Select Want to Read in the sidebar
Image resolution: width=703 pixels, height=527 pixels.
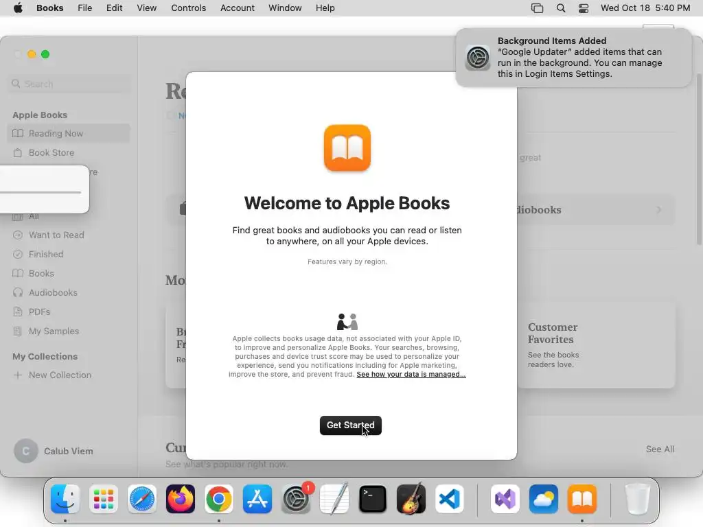pyautogui.click(x=56, y=235)
